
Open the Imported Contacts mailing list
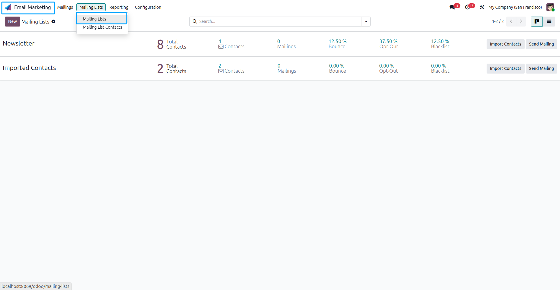pos(29,68)
